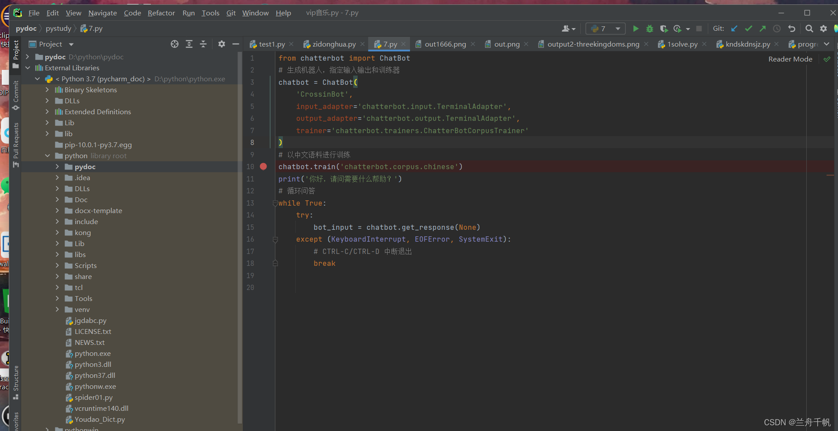Switch to the zidonghua.py tab
Image resolution: width=838 pixels, height=431 pixels.
pos(334,44)
